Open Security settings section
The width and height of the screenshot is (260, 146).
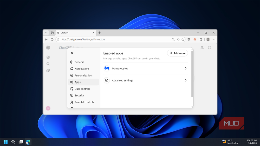83,95
